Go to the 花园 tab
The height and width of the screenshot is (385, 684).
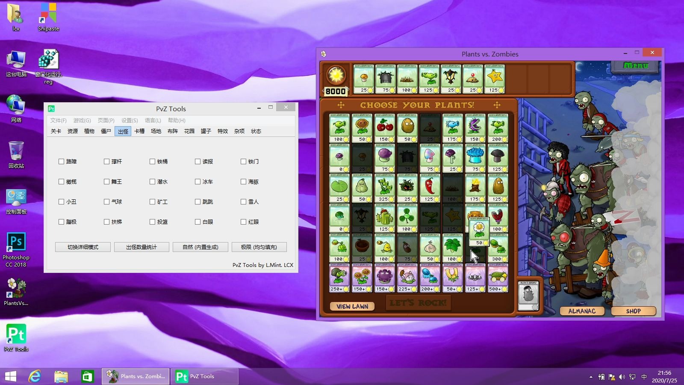[189, 131]
